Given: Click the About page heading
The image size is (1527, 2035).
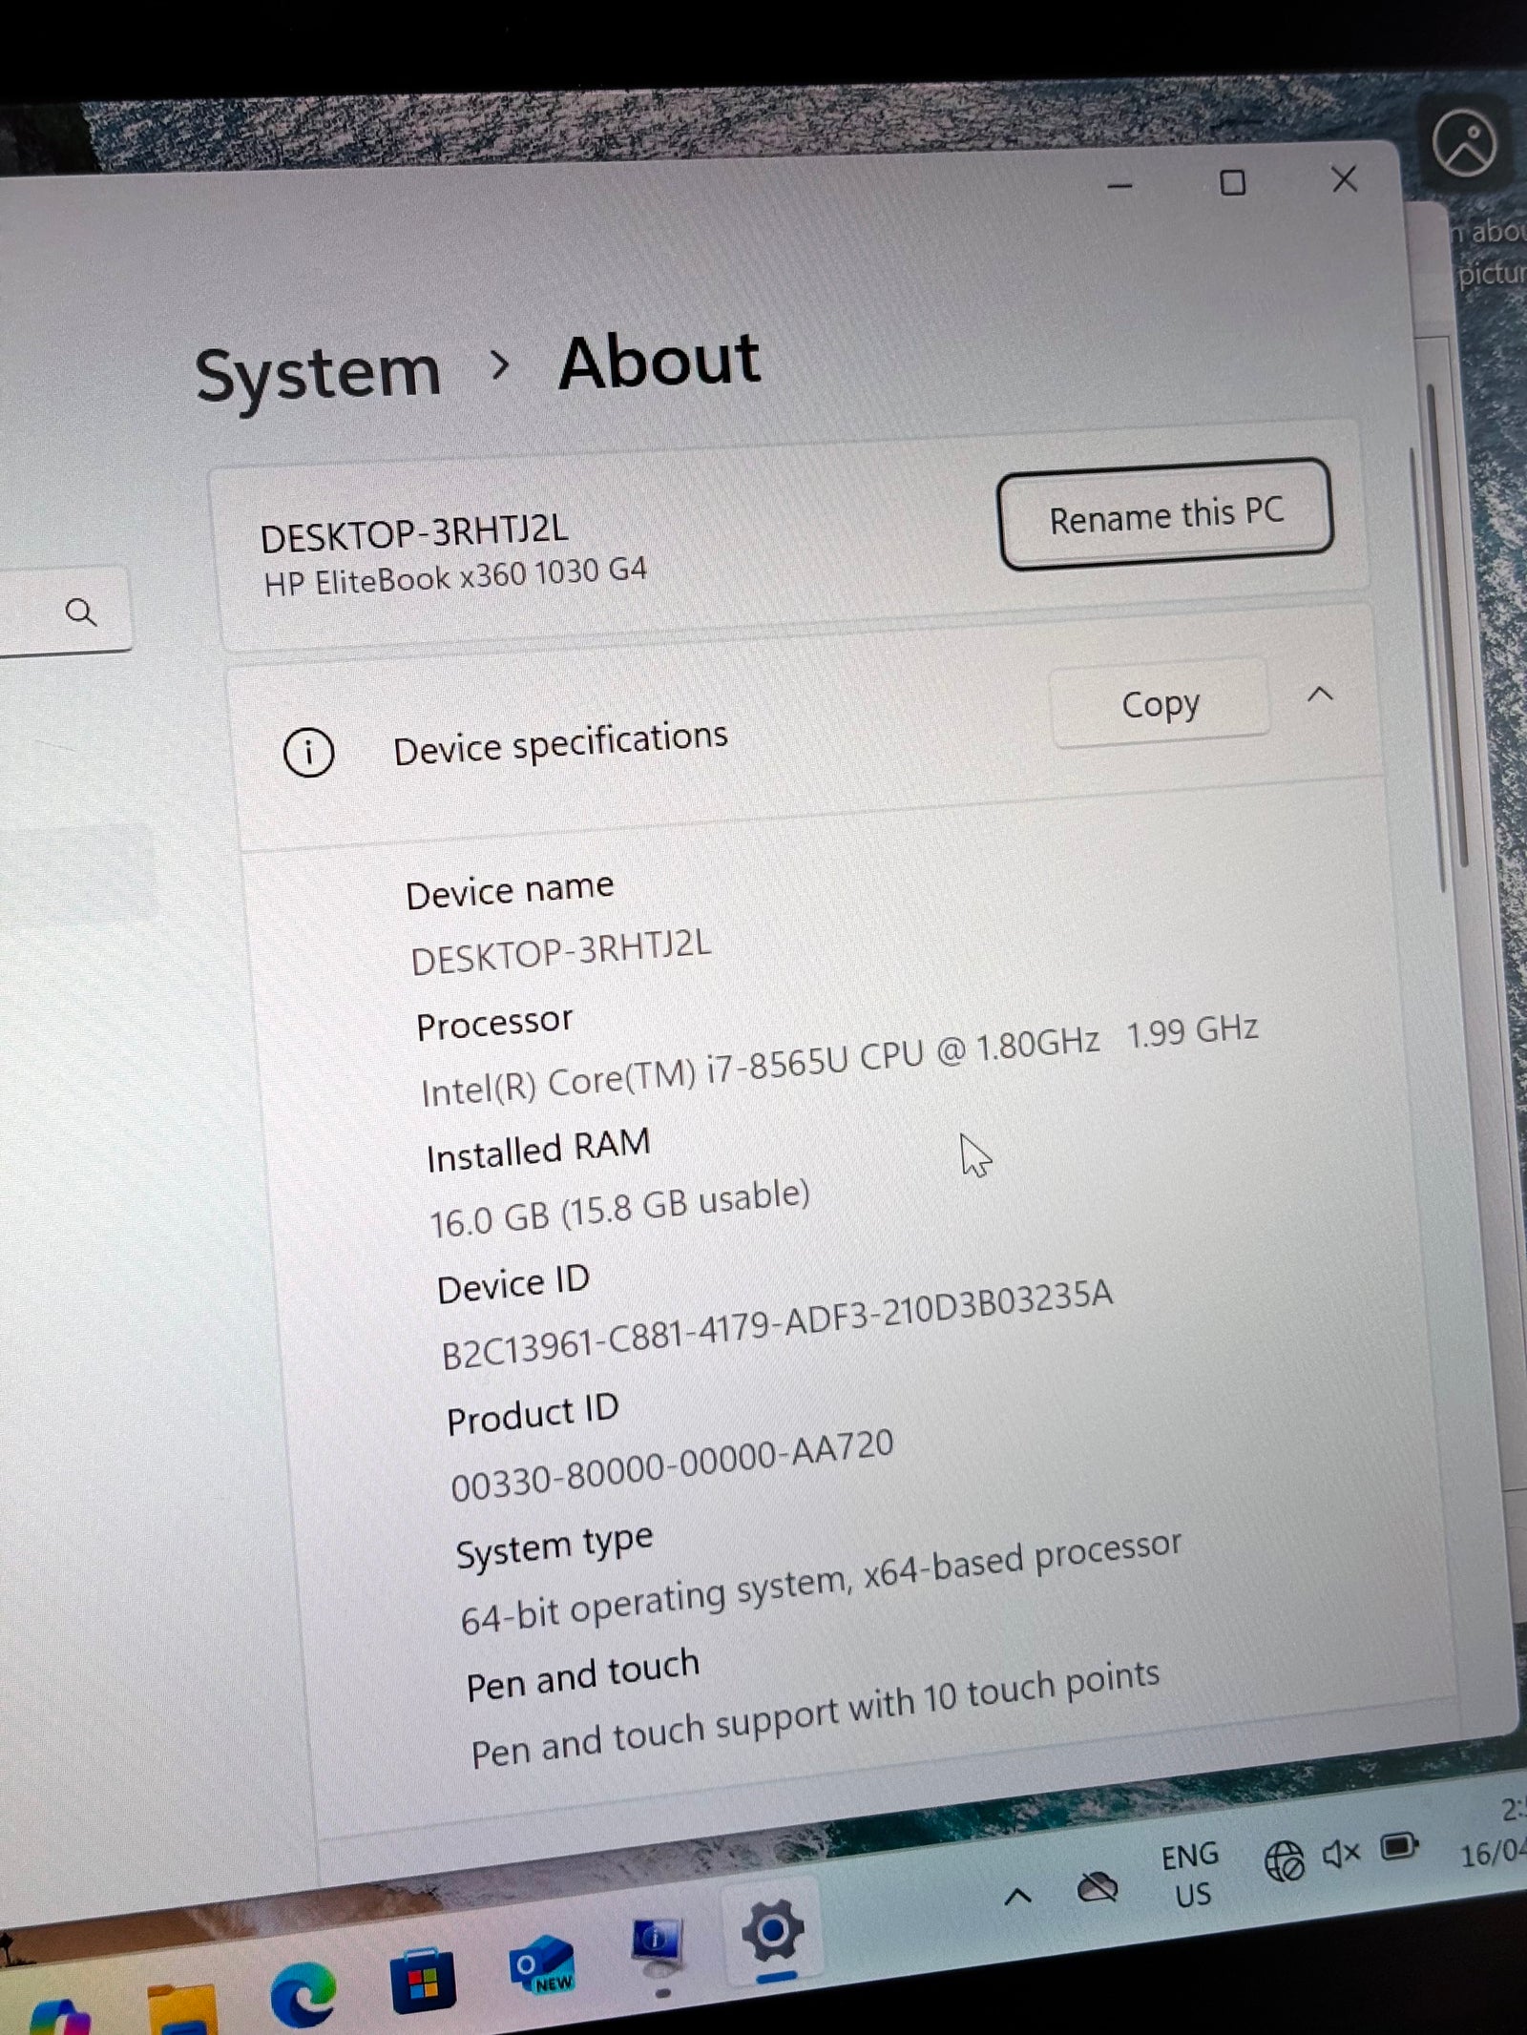Looking at the screenshot, I should coord(659,363).
